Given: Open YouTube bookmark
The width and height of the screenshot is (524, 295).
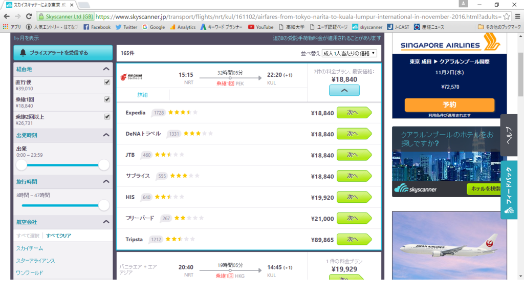Looking at the screenshot, I should point(260,27).
